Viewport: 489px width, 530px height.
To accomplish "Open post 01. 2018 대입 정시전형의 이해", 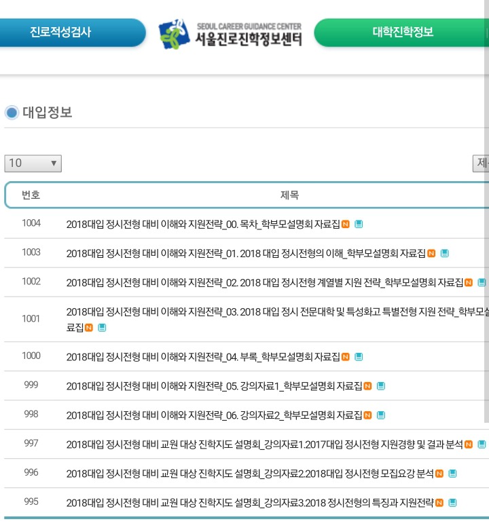I will coord(246,253).
